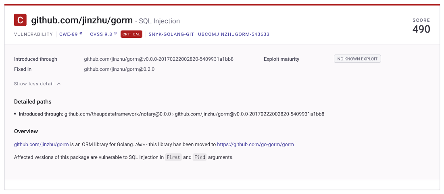
Task: Click the bullet marker in Detailed paths
Action: coord(15,114)
